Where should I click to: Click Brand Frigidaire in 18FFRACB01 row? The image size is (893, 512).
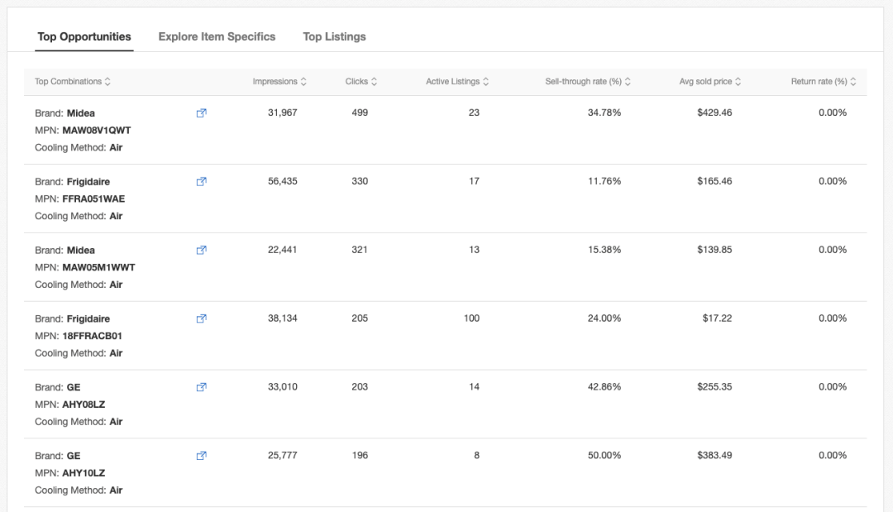click(72, 318)
